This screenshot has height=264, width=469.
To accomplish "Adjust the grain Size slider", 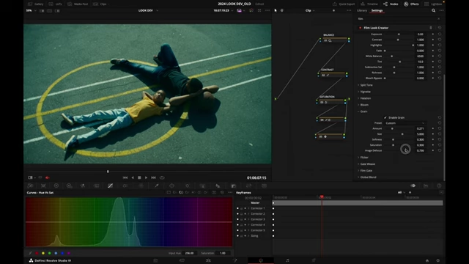I will [402, 134].
